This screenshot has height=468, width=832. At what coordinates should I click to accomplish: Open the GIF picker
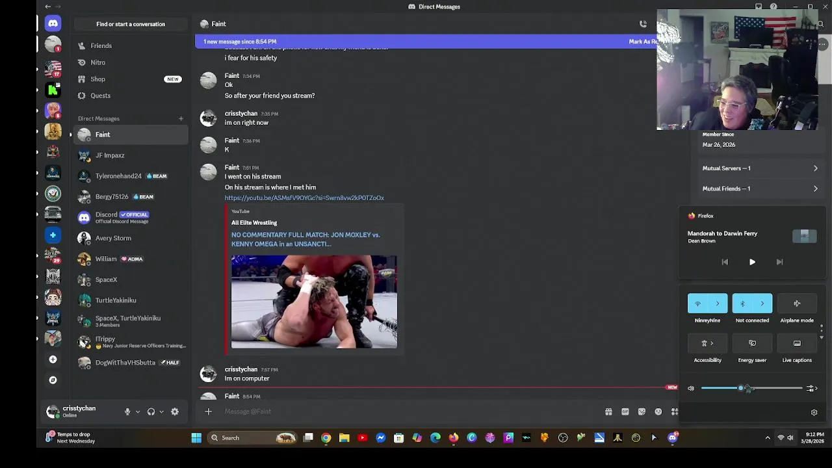coord(625,411)
